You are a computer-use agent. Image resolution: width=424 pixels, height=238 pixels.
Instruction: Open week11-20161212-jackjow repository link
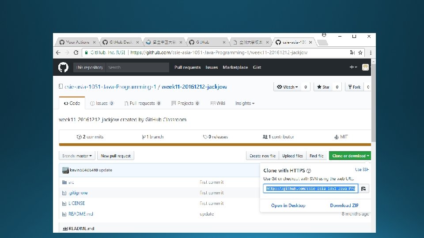click(x=194, y=87)
